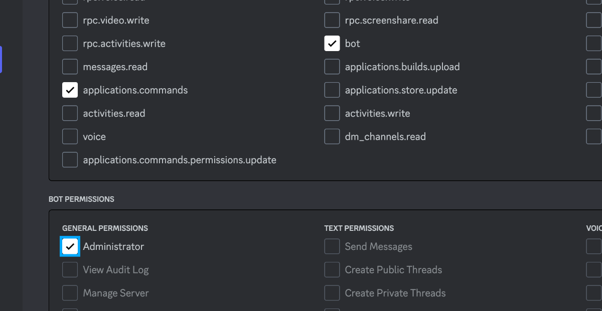Image resolution: width=602 pixels, height=311 pixels.
Task: Enable the dm_channels.read scope
Action: [332, 137]
